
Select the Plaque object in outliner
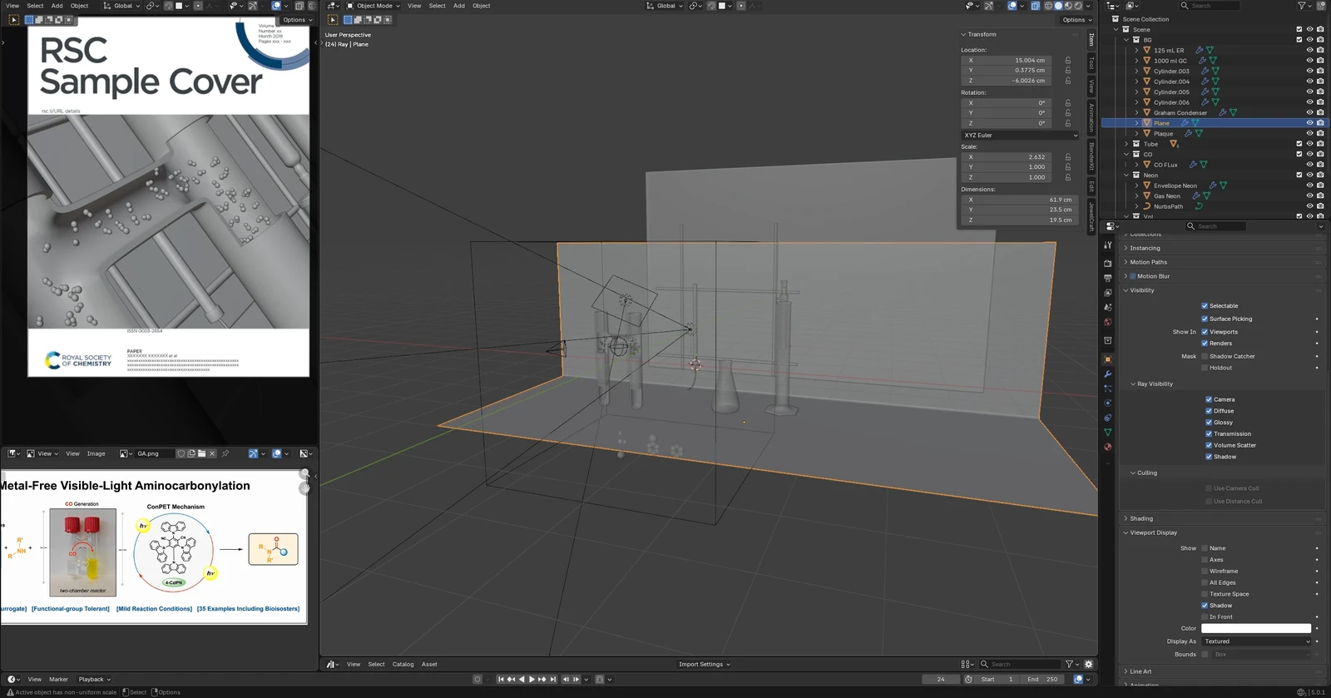(x=1163, y=133)
